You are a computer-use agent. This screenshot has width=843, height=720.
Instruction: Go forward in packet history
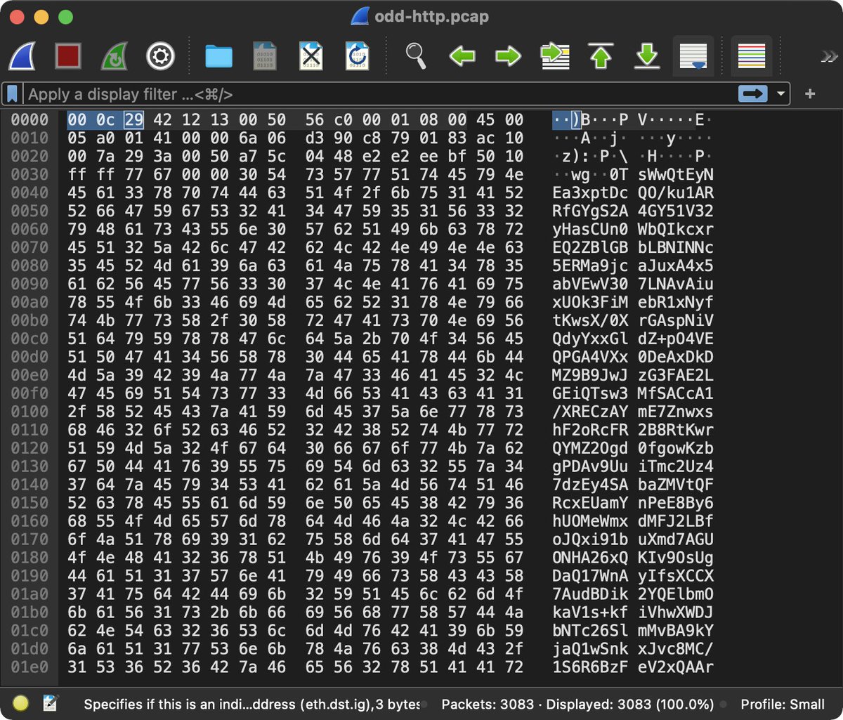click(508, 55)
